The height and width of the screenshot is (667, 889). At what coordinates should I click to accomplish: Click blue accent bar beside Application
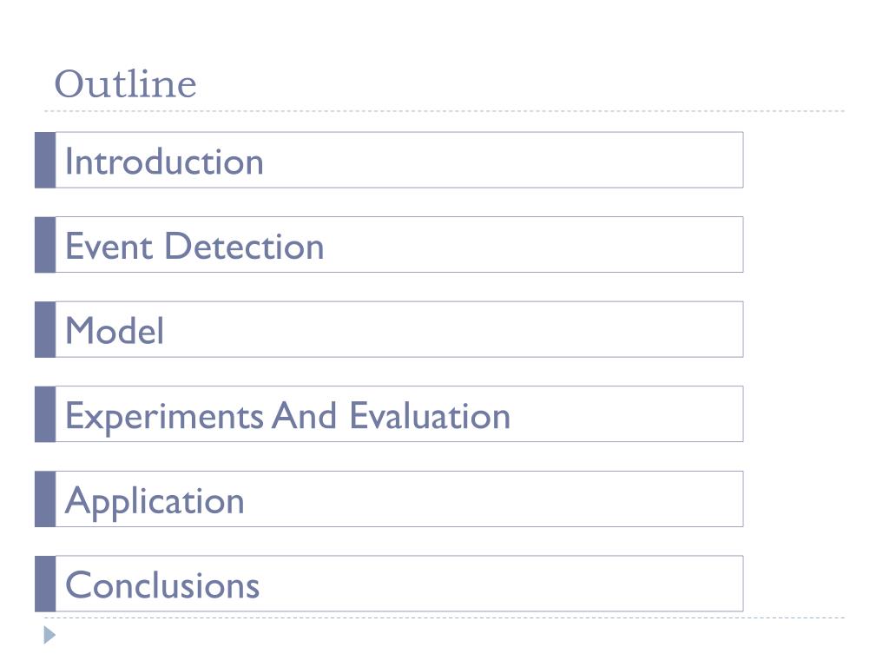click(45, 499)
